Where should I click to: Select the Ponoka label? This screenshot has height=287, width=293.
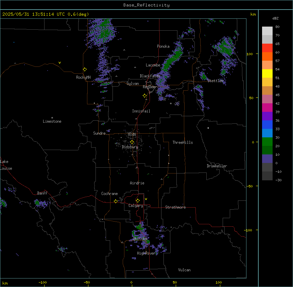tap(163, 46)
